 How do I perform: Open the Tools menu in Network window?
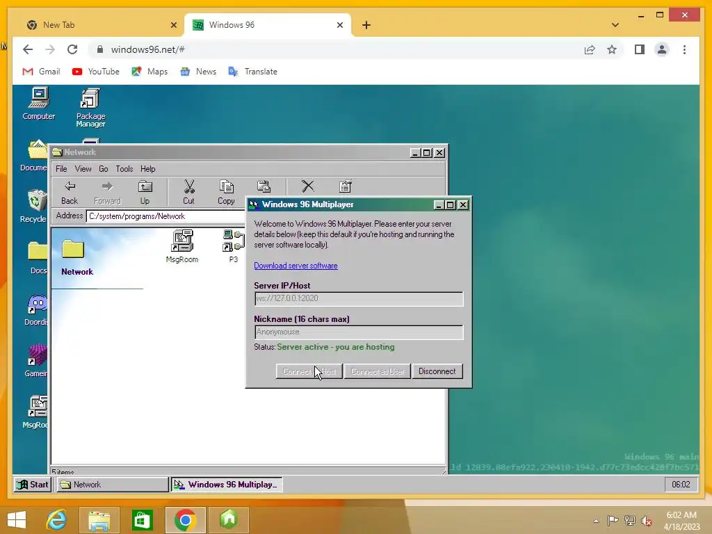point(124,169)
